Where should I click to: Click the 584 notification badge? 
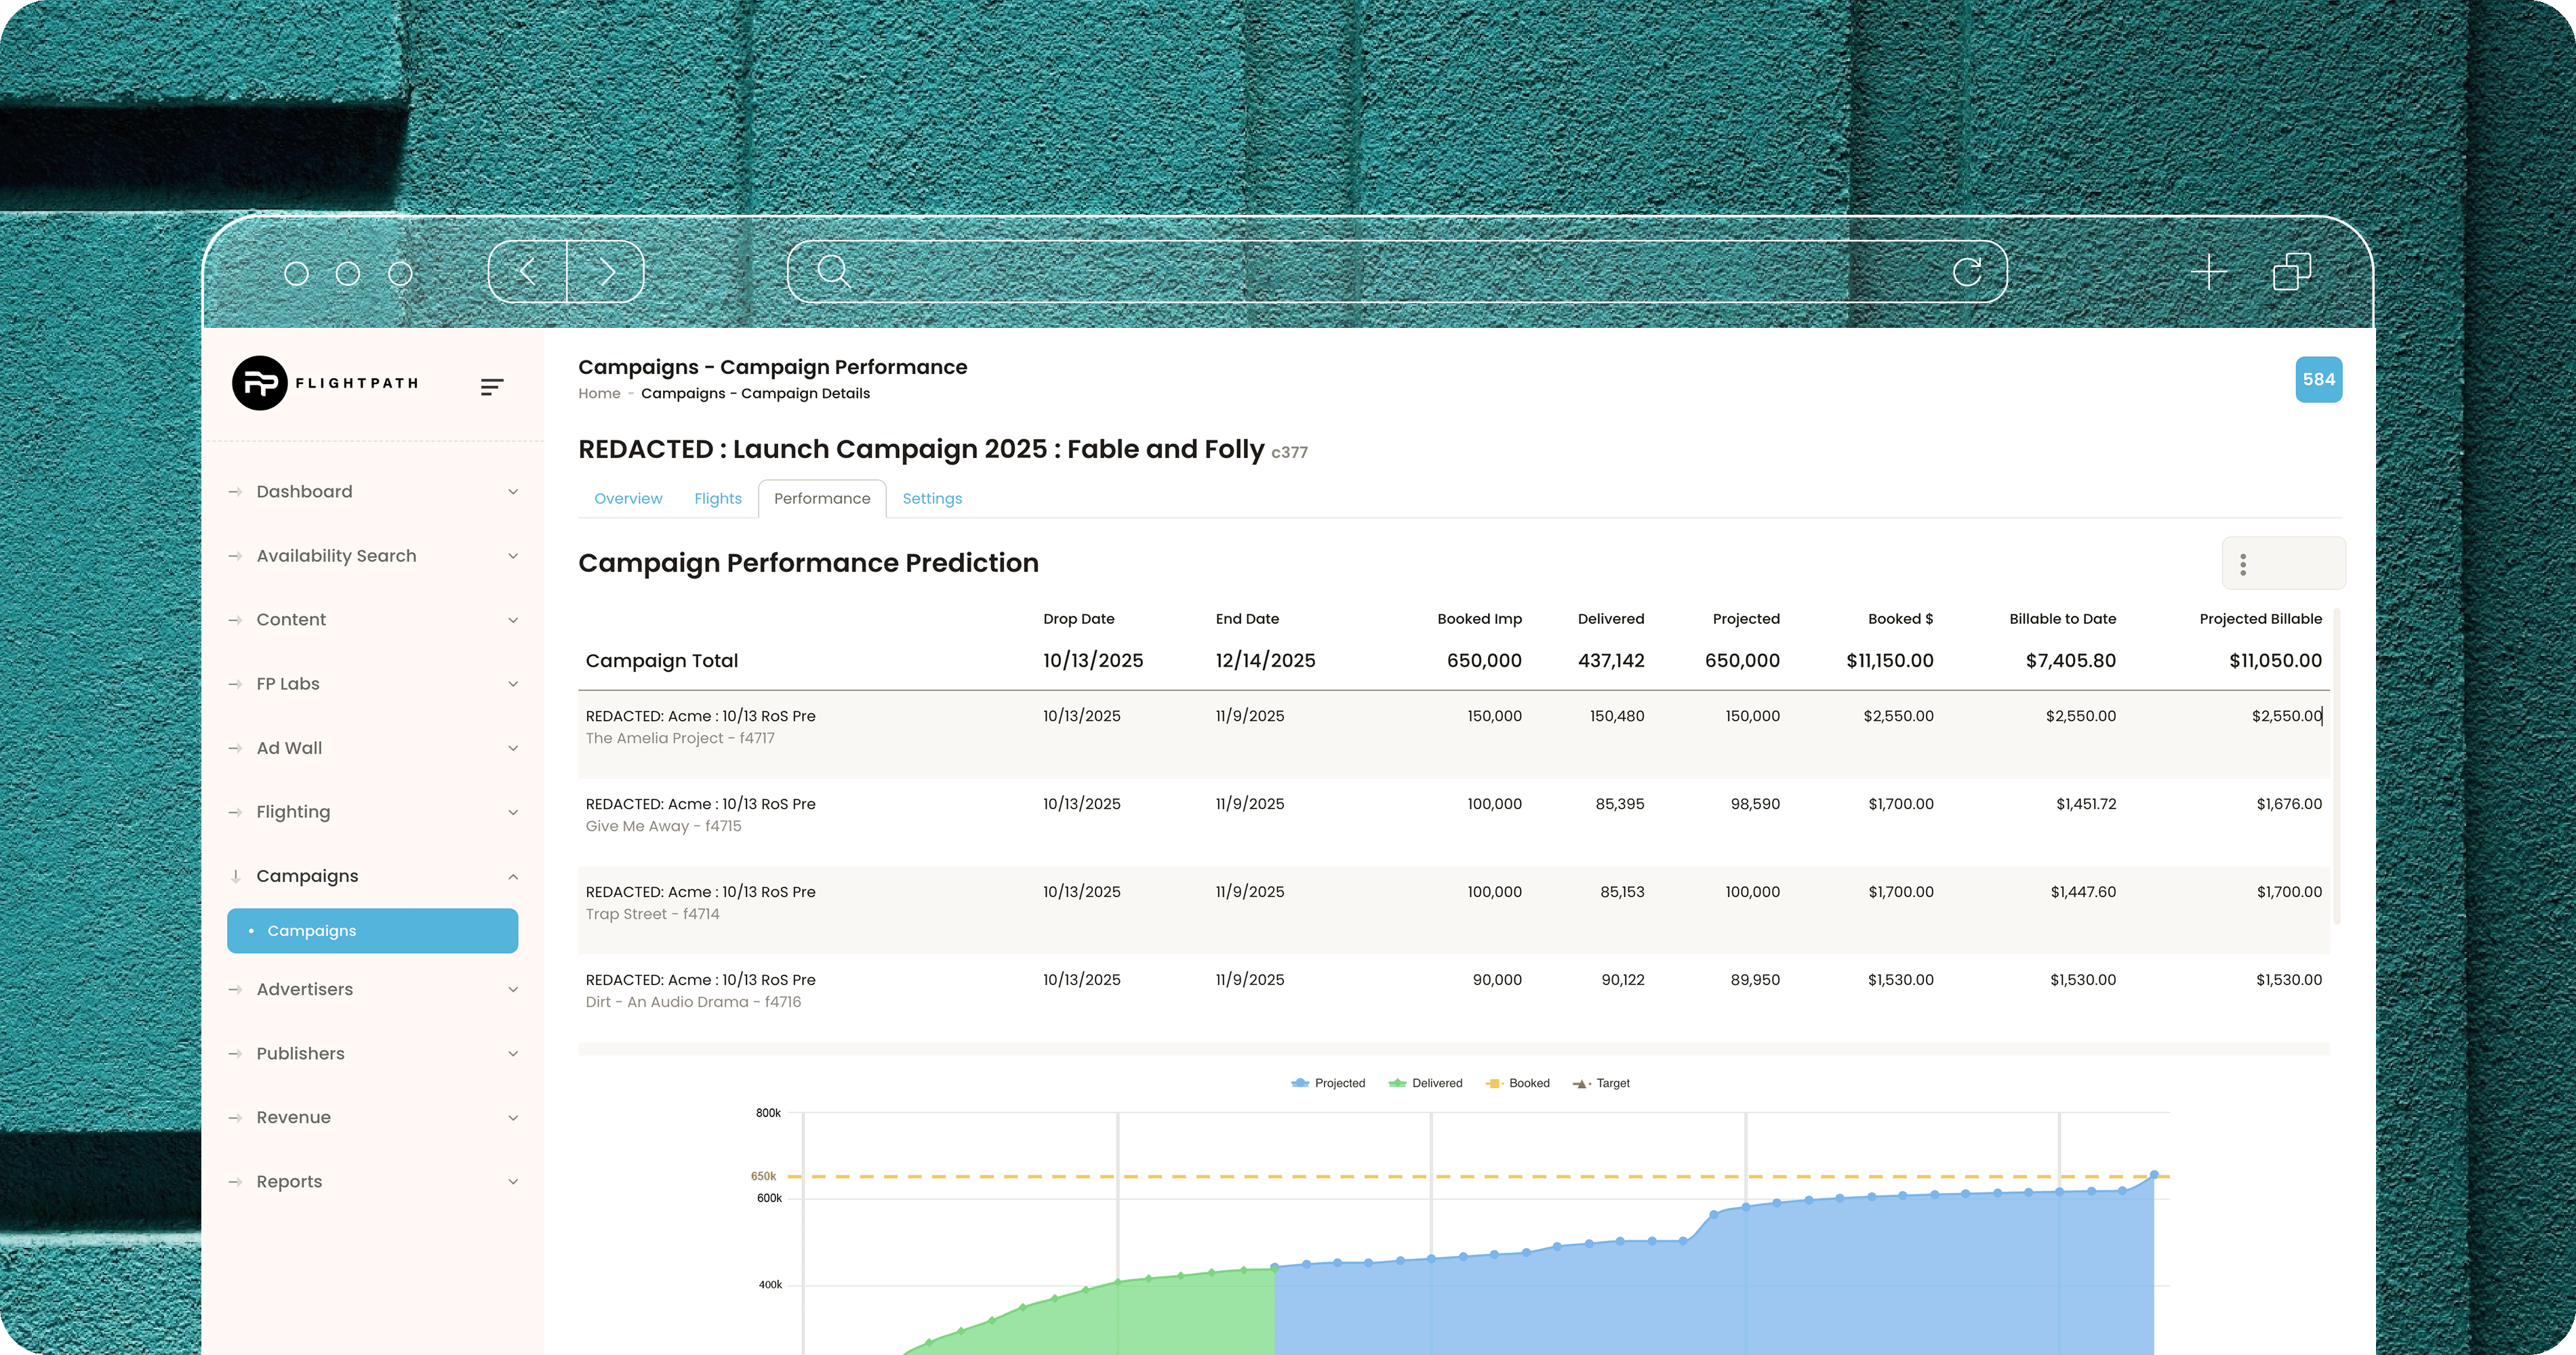click(2318, 379)
